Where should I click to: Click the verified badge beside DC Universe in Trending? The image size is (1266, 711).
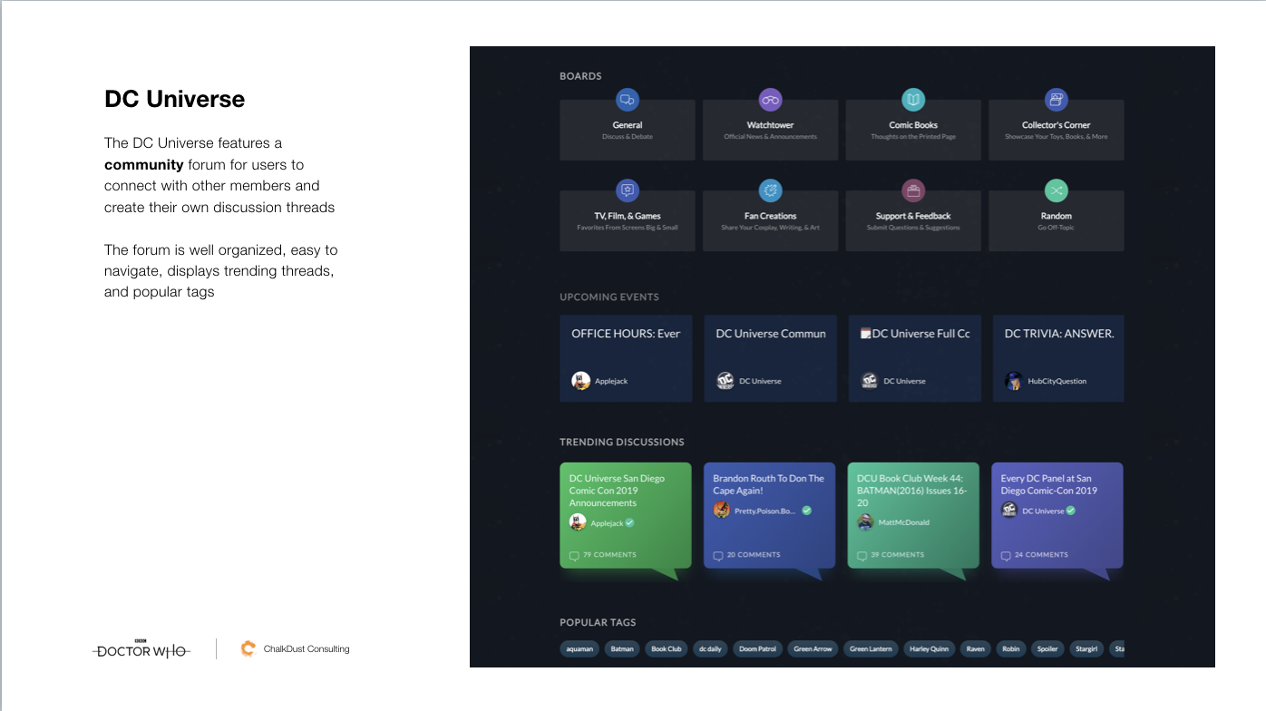(x=1070, y=511)
